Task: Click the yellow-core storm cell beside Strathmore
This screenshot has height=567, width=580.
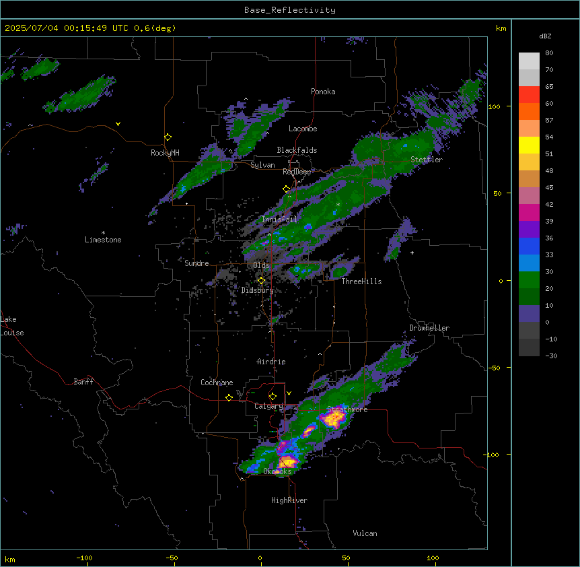Action: (x=333, y=420)
